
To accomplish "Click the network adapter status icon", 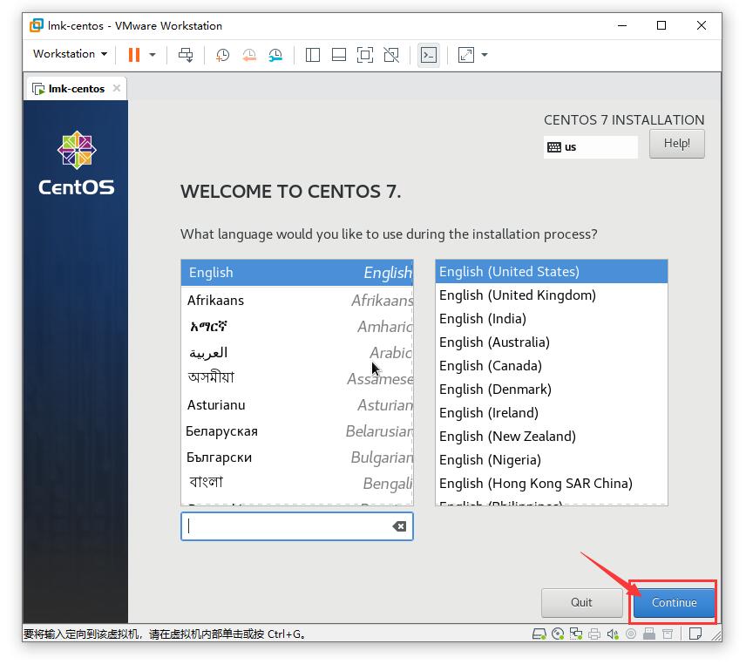I will click(x=576, y=634).
